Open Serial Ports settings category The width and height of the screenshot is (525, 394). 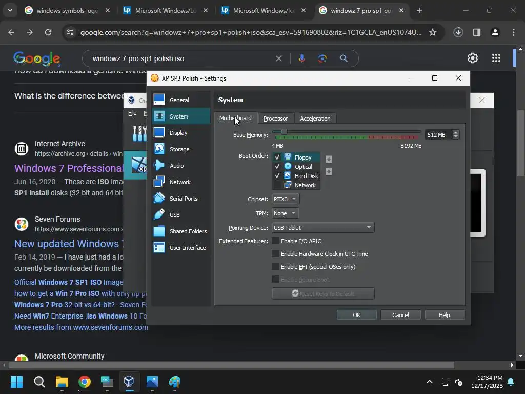181,199
